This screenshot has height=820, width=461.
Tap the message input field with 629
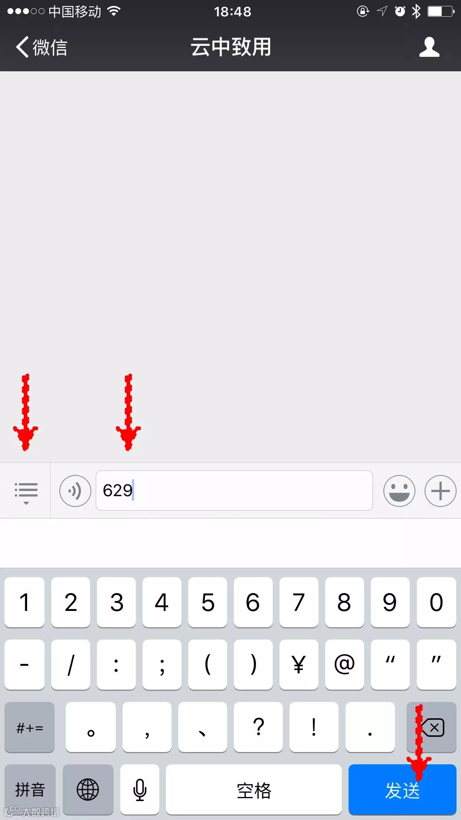pos(234,491)
